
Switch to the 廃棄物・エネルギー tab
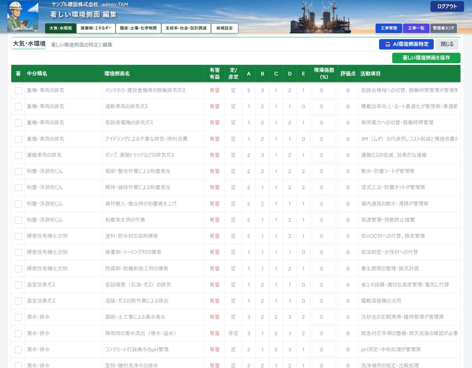point(96,28)
